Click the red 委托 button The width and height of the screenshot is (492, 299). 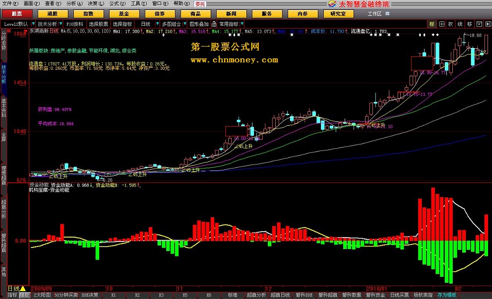tap(200, 4)
